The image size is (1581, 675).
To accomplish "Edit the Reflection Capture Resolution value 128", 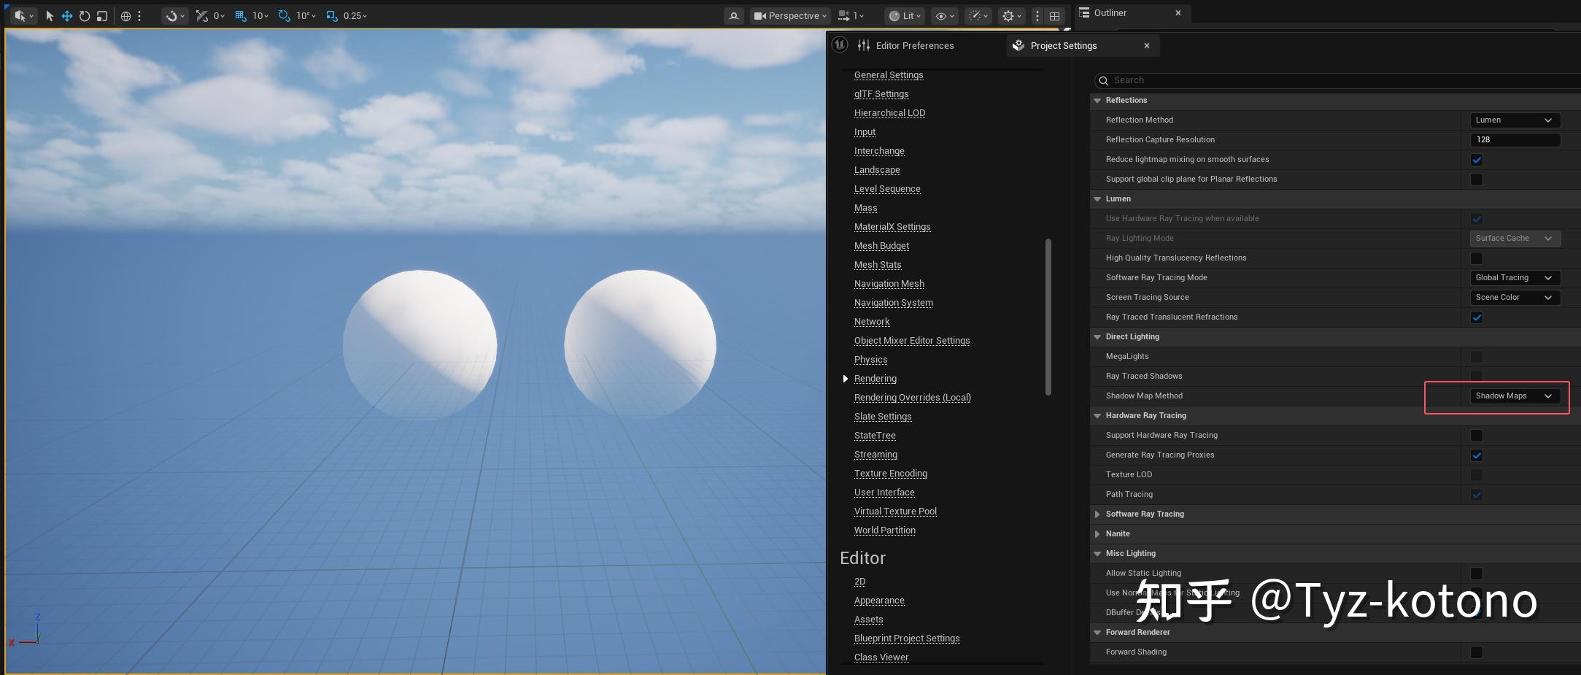I will tap(1515, 139).
